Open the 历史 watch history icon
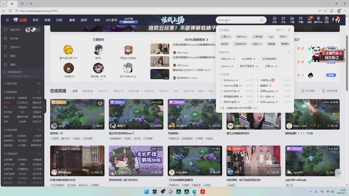 (274, 20)
